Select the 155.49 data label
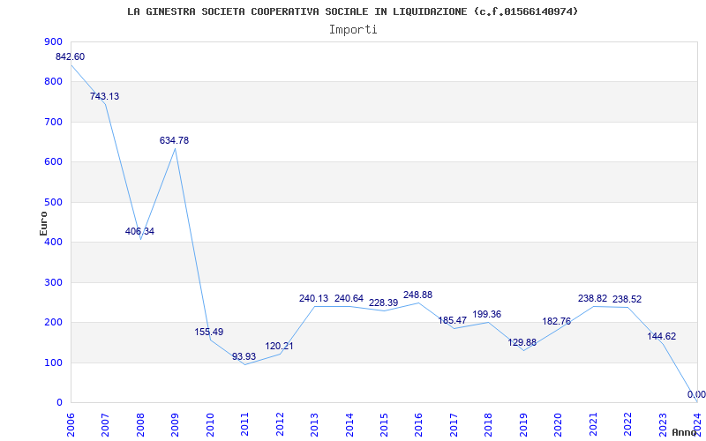 (209, 332)
